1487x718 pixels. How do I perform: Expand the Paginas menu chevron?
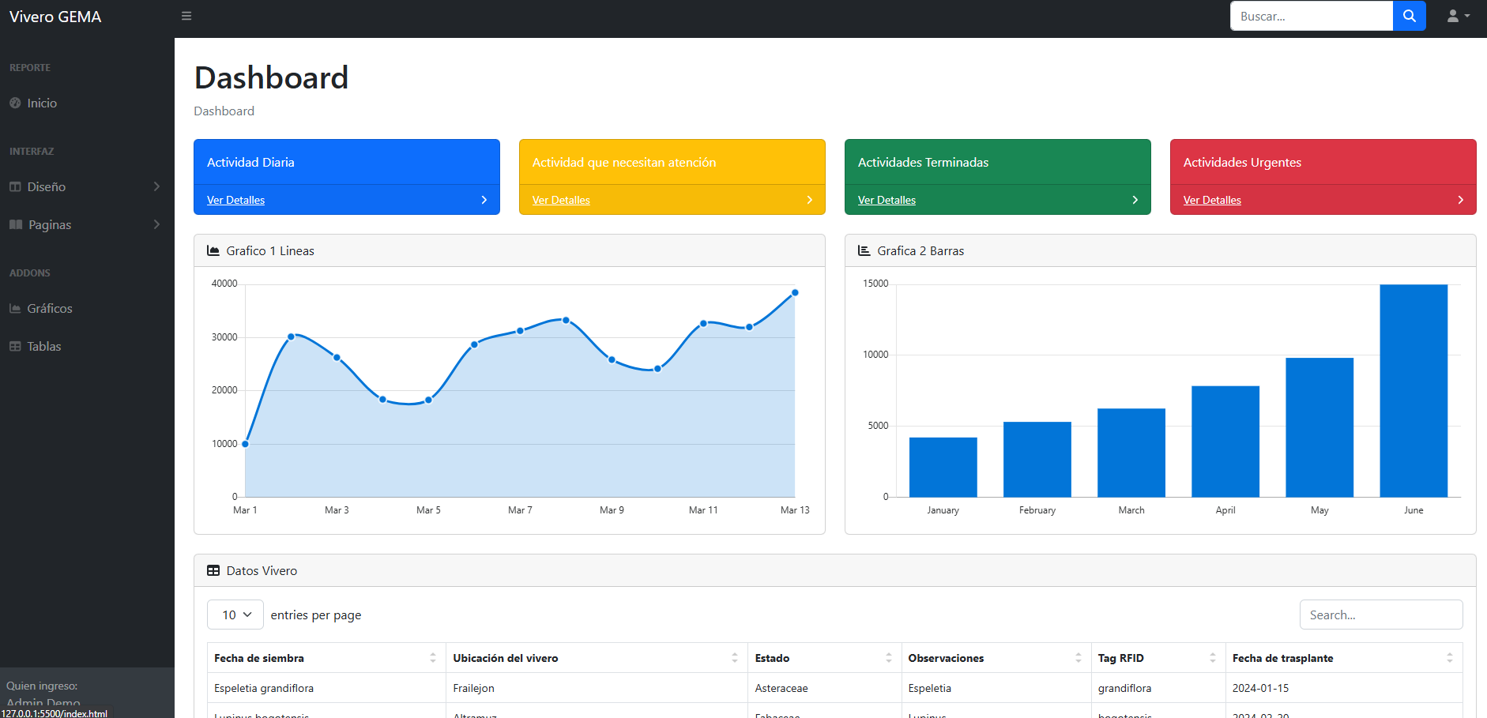tap(156, 224)
